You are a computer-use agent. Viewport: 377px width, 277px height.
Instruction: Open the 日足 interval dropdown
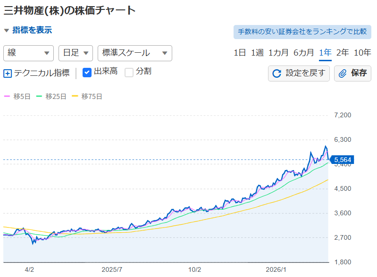point(75,53)
